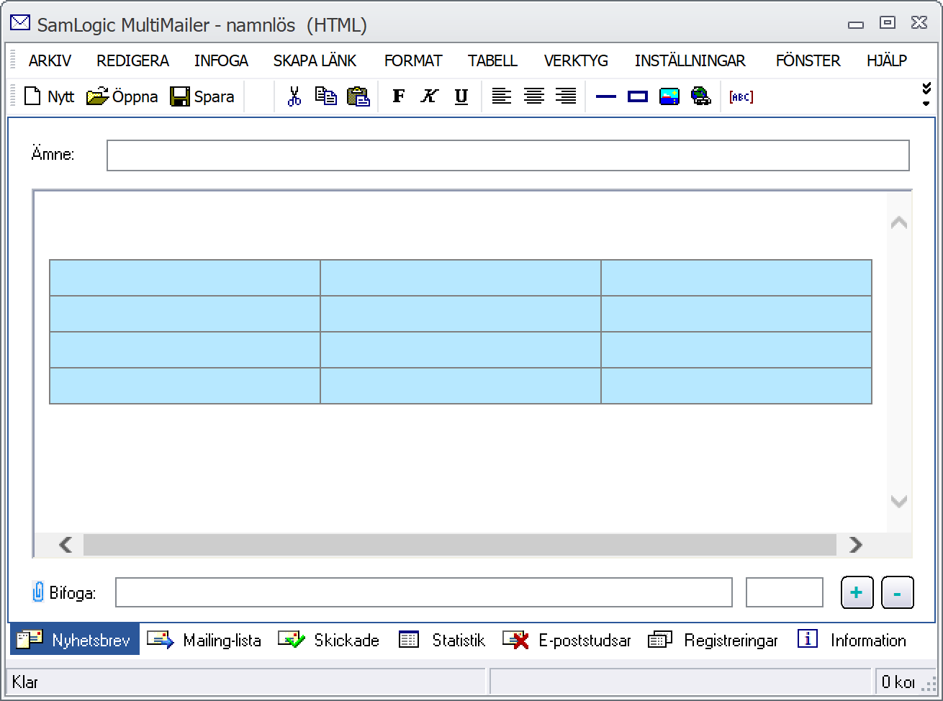Click editor scroll down arrow
Screen dimensions: 943x701
click(898, 501)
